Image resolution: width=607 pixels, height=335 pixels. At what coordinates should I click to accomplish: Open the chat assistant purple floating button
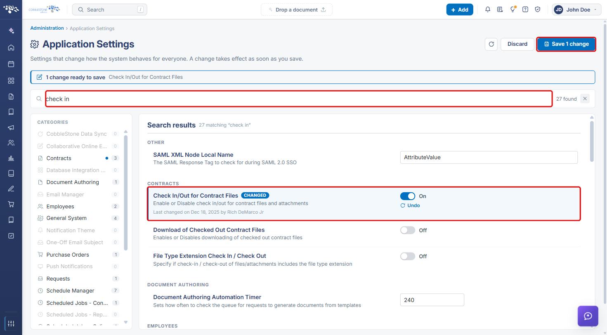coord(588,316)
